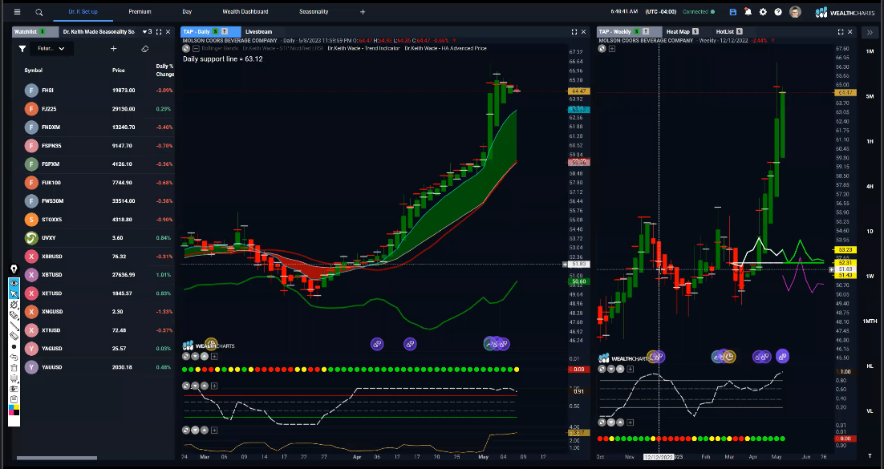Open the Wealth Dashboard tab
This screenshot has height=469, width=884.
(245, 12)
